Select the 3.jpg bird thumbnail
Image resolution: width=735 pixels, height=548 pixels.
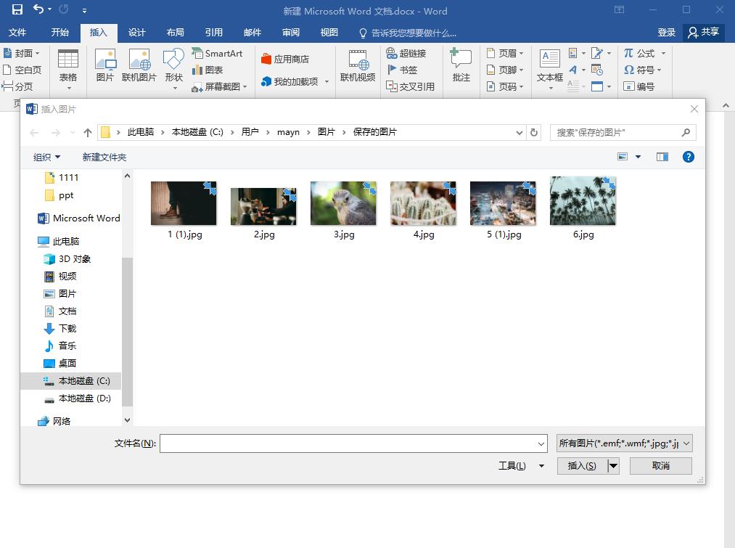pos(342,202)
